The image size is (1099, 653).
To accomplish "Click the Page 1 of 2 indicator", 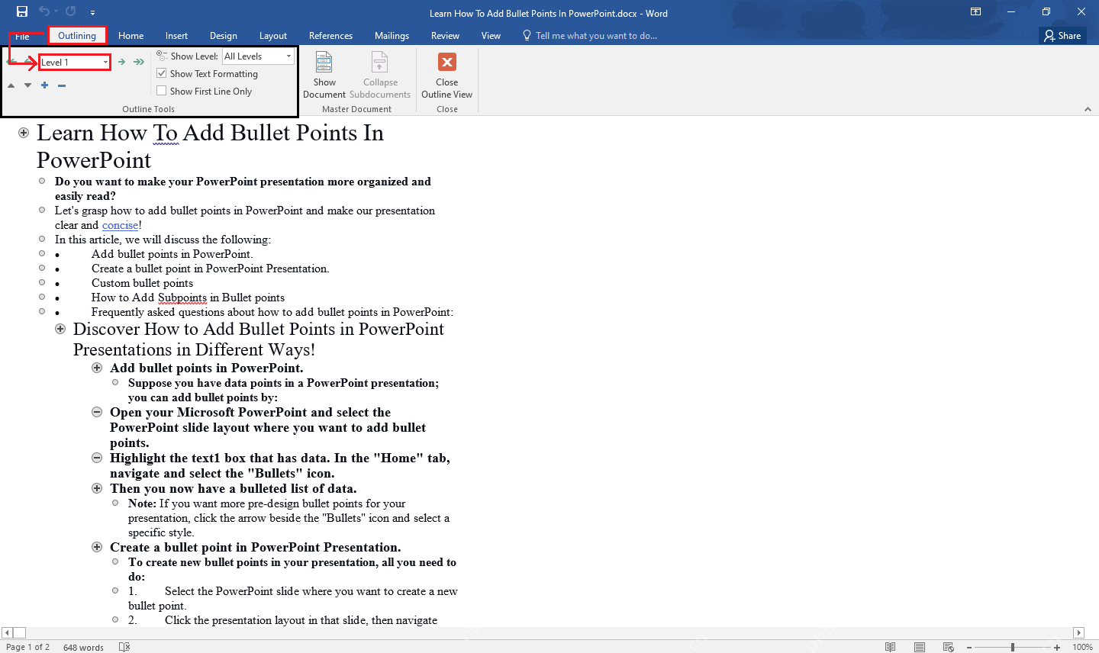I will coord(28,647).
